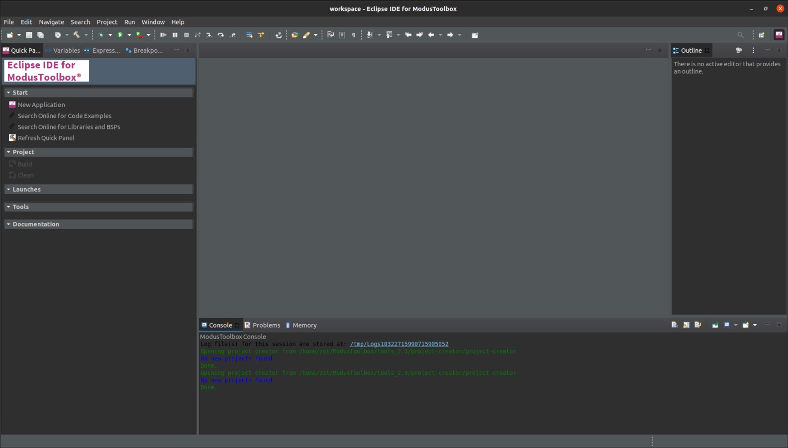Switch to the Problems tab
This screenshot has height=448, width=788.
pos(266,325)
